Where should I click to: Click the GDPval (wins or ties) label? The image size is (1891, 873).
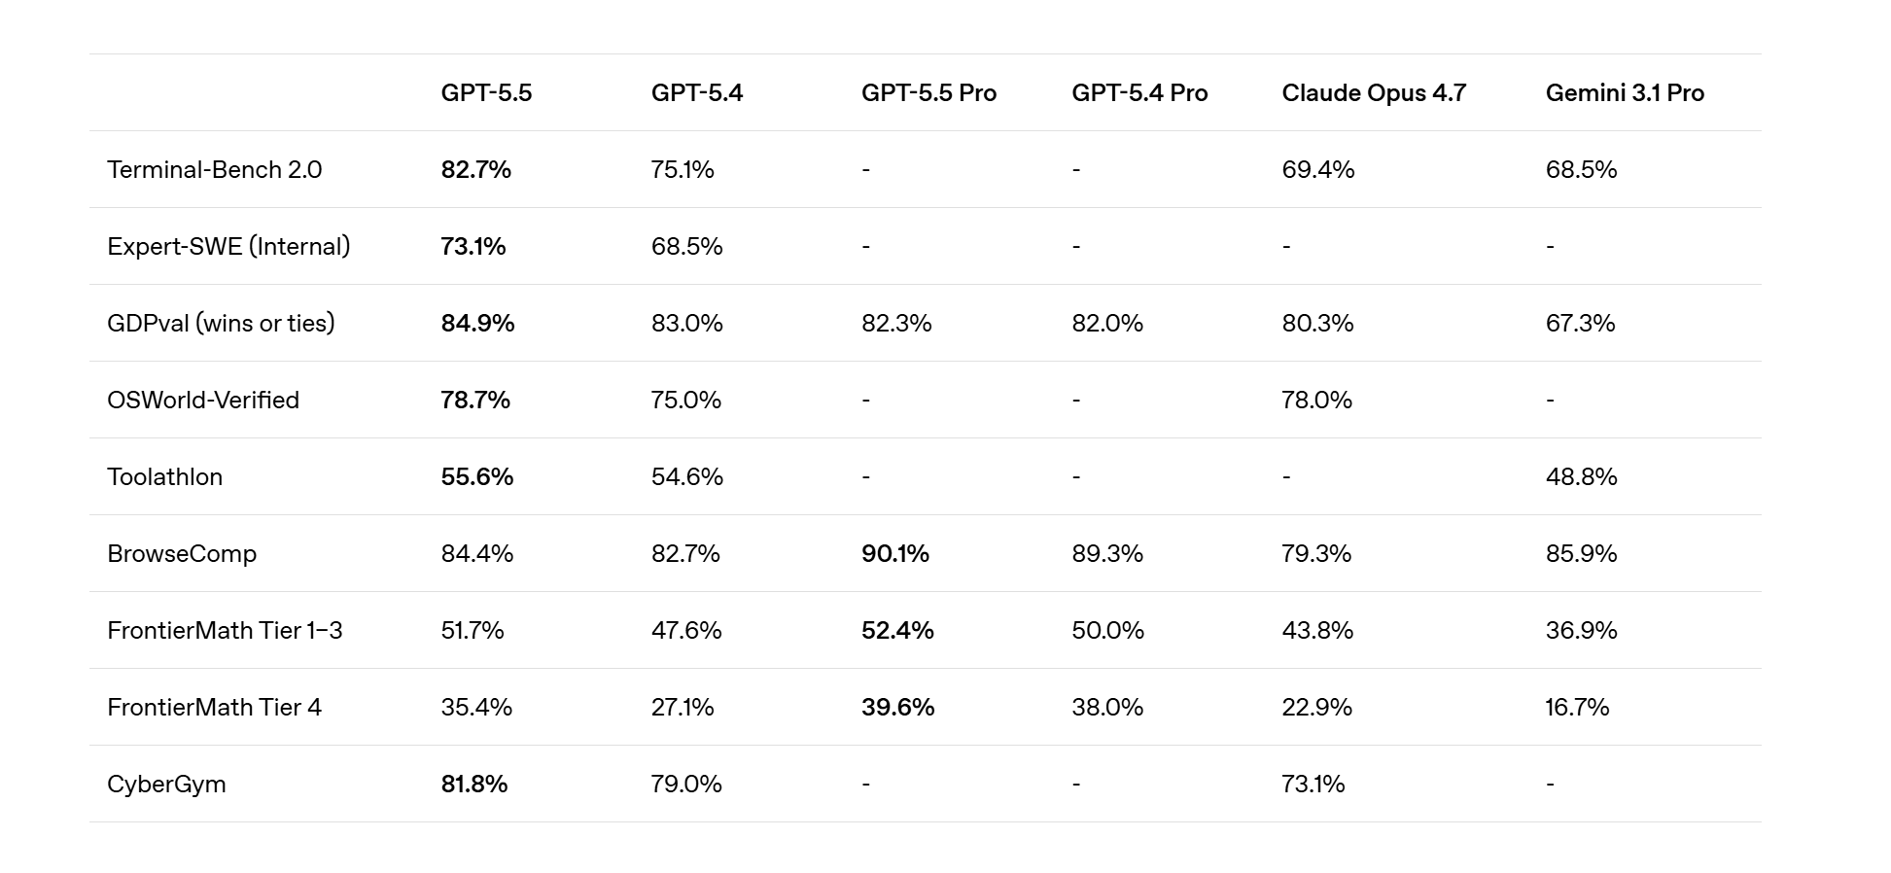click(x=221, y=324)
